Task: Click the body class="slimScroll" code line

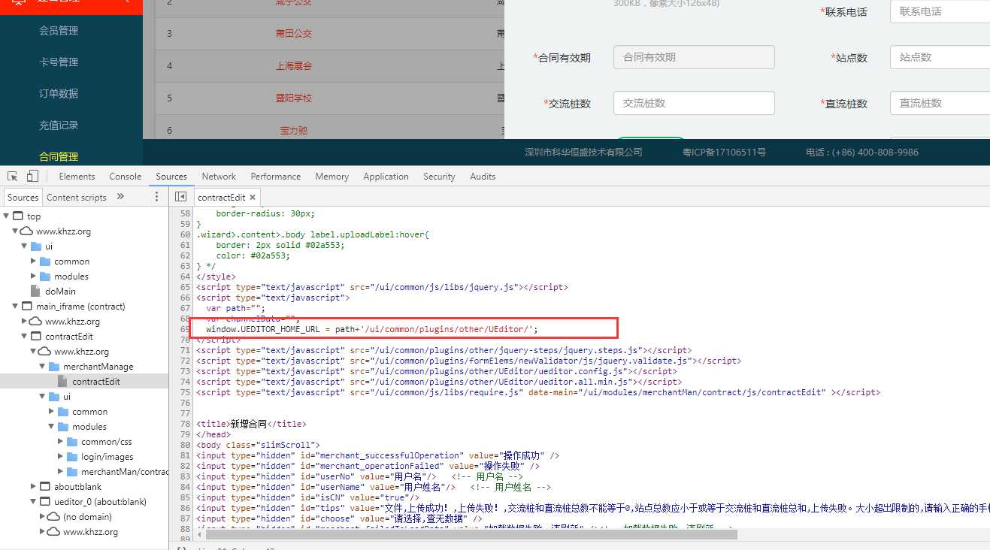Action: pyautogui.click(x=258, y=445)
